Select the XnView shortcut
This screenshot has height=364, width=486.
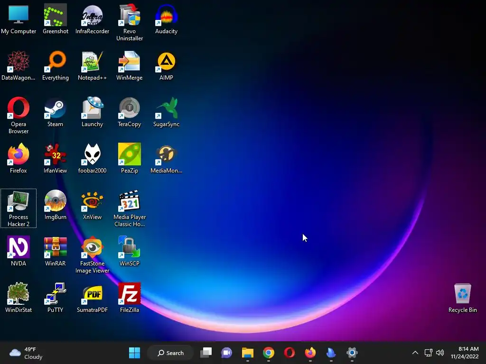coord(92,205)
